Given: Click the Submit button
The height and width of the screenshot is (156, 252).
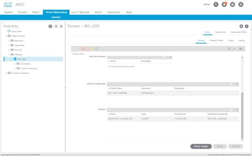Looking at the screenshot, I should point(235,146).
